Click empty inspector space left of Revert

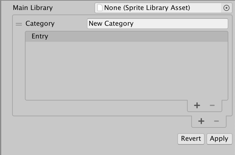[91, 139]
